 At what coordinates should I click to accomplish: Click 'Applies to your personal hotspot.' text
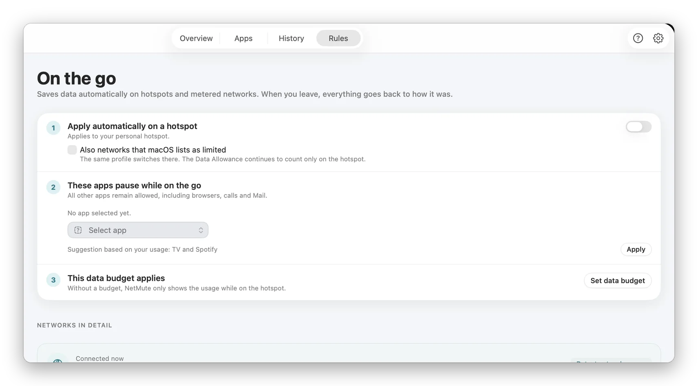[x=118, y=136]
